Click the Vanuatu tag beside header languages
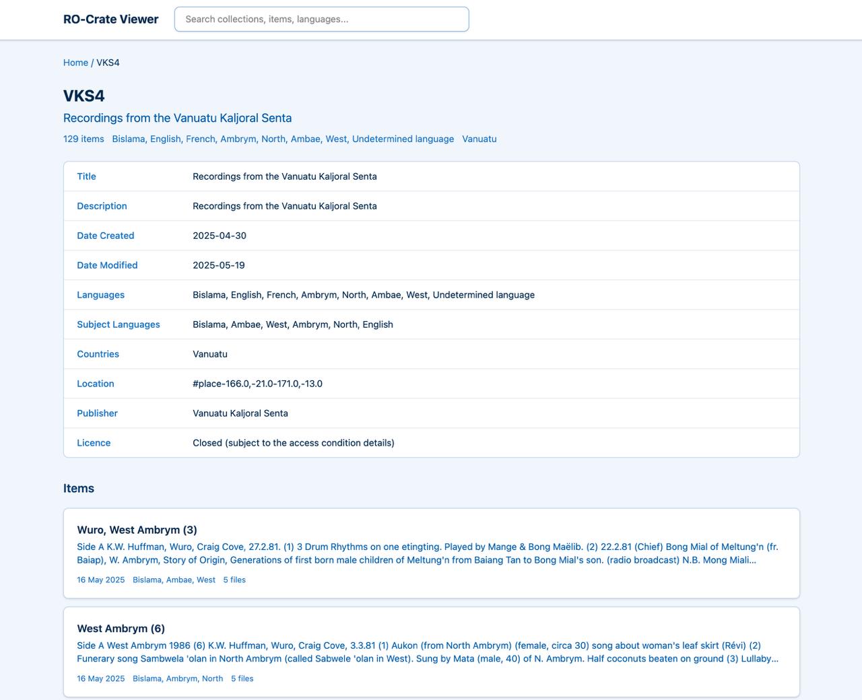The image size is (862, 700). (x=479, y=139)
